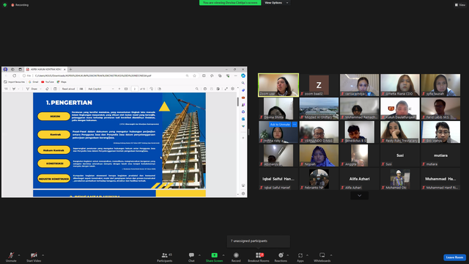Show next page of participant videos
The image size is (469, 264).
(x=360, y=196)
